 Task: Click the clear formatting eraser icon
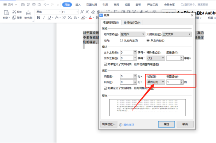(x=93, y=12)
